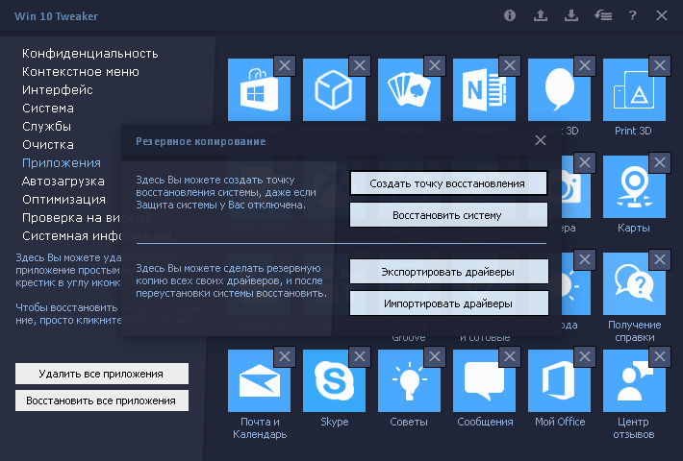Remove OneNote via its corner X
This screenshot has width=683, height=461.
pyautogui.click(x=510, y=65)
